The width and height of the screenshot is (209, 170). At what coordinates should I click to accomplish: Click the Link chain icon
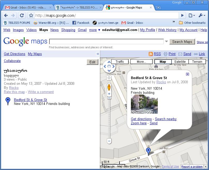point(196,54)
